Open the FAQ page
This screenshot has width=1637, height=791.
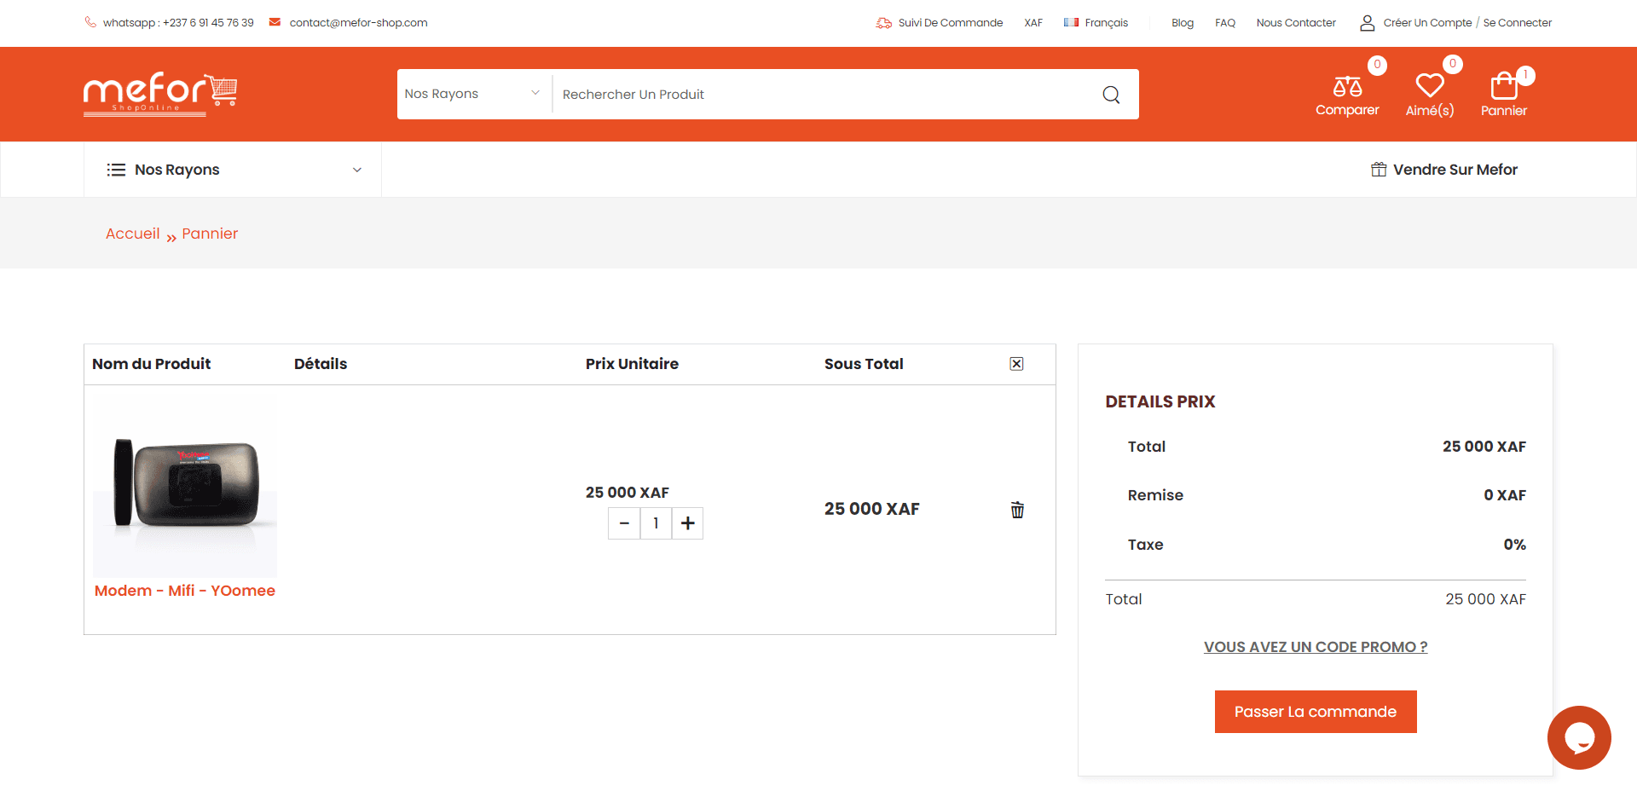[x=1225, y=23]
